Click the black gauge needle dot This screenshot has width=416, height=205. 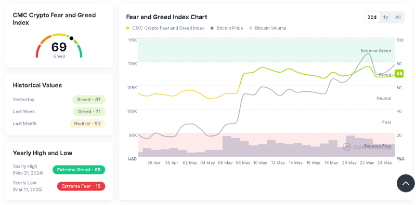point(71,38)
